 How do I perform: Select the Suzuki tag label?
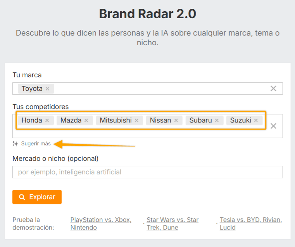click(x=241, y=120)
